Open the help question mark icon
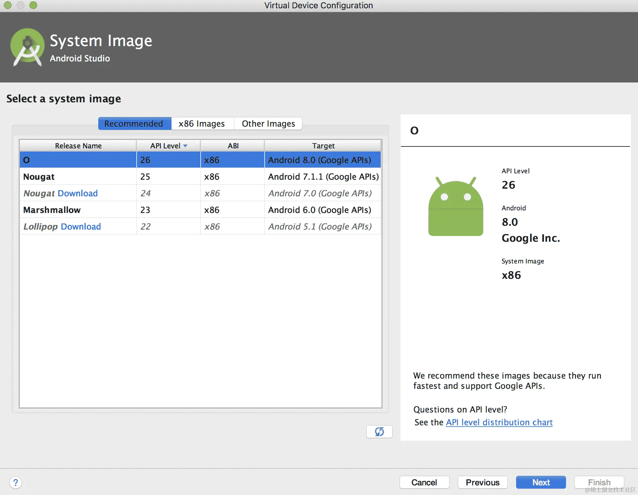 pos(15,482)
